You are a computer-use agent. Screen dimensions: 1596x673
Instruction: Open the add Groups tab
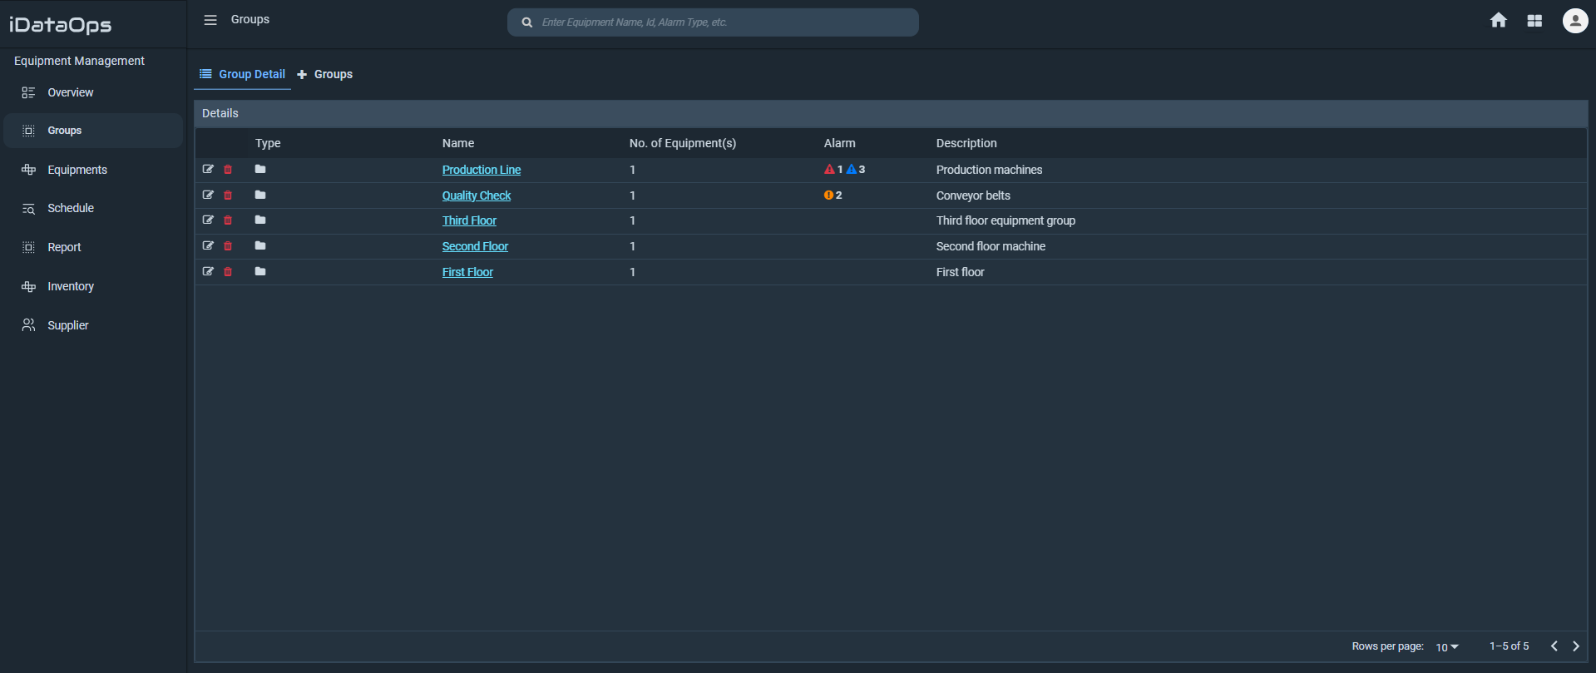[x=325, y=74]
